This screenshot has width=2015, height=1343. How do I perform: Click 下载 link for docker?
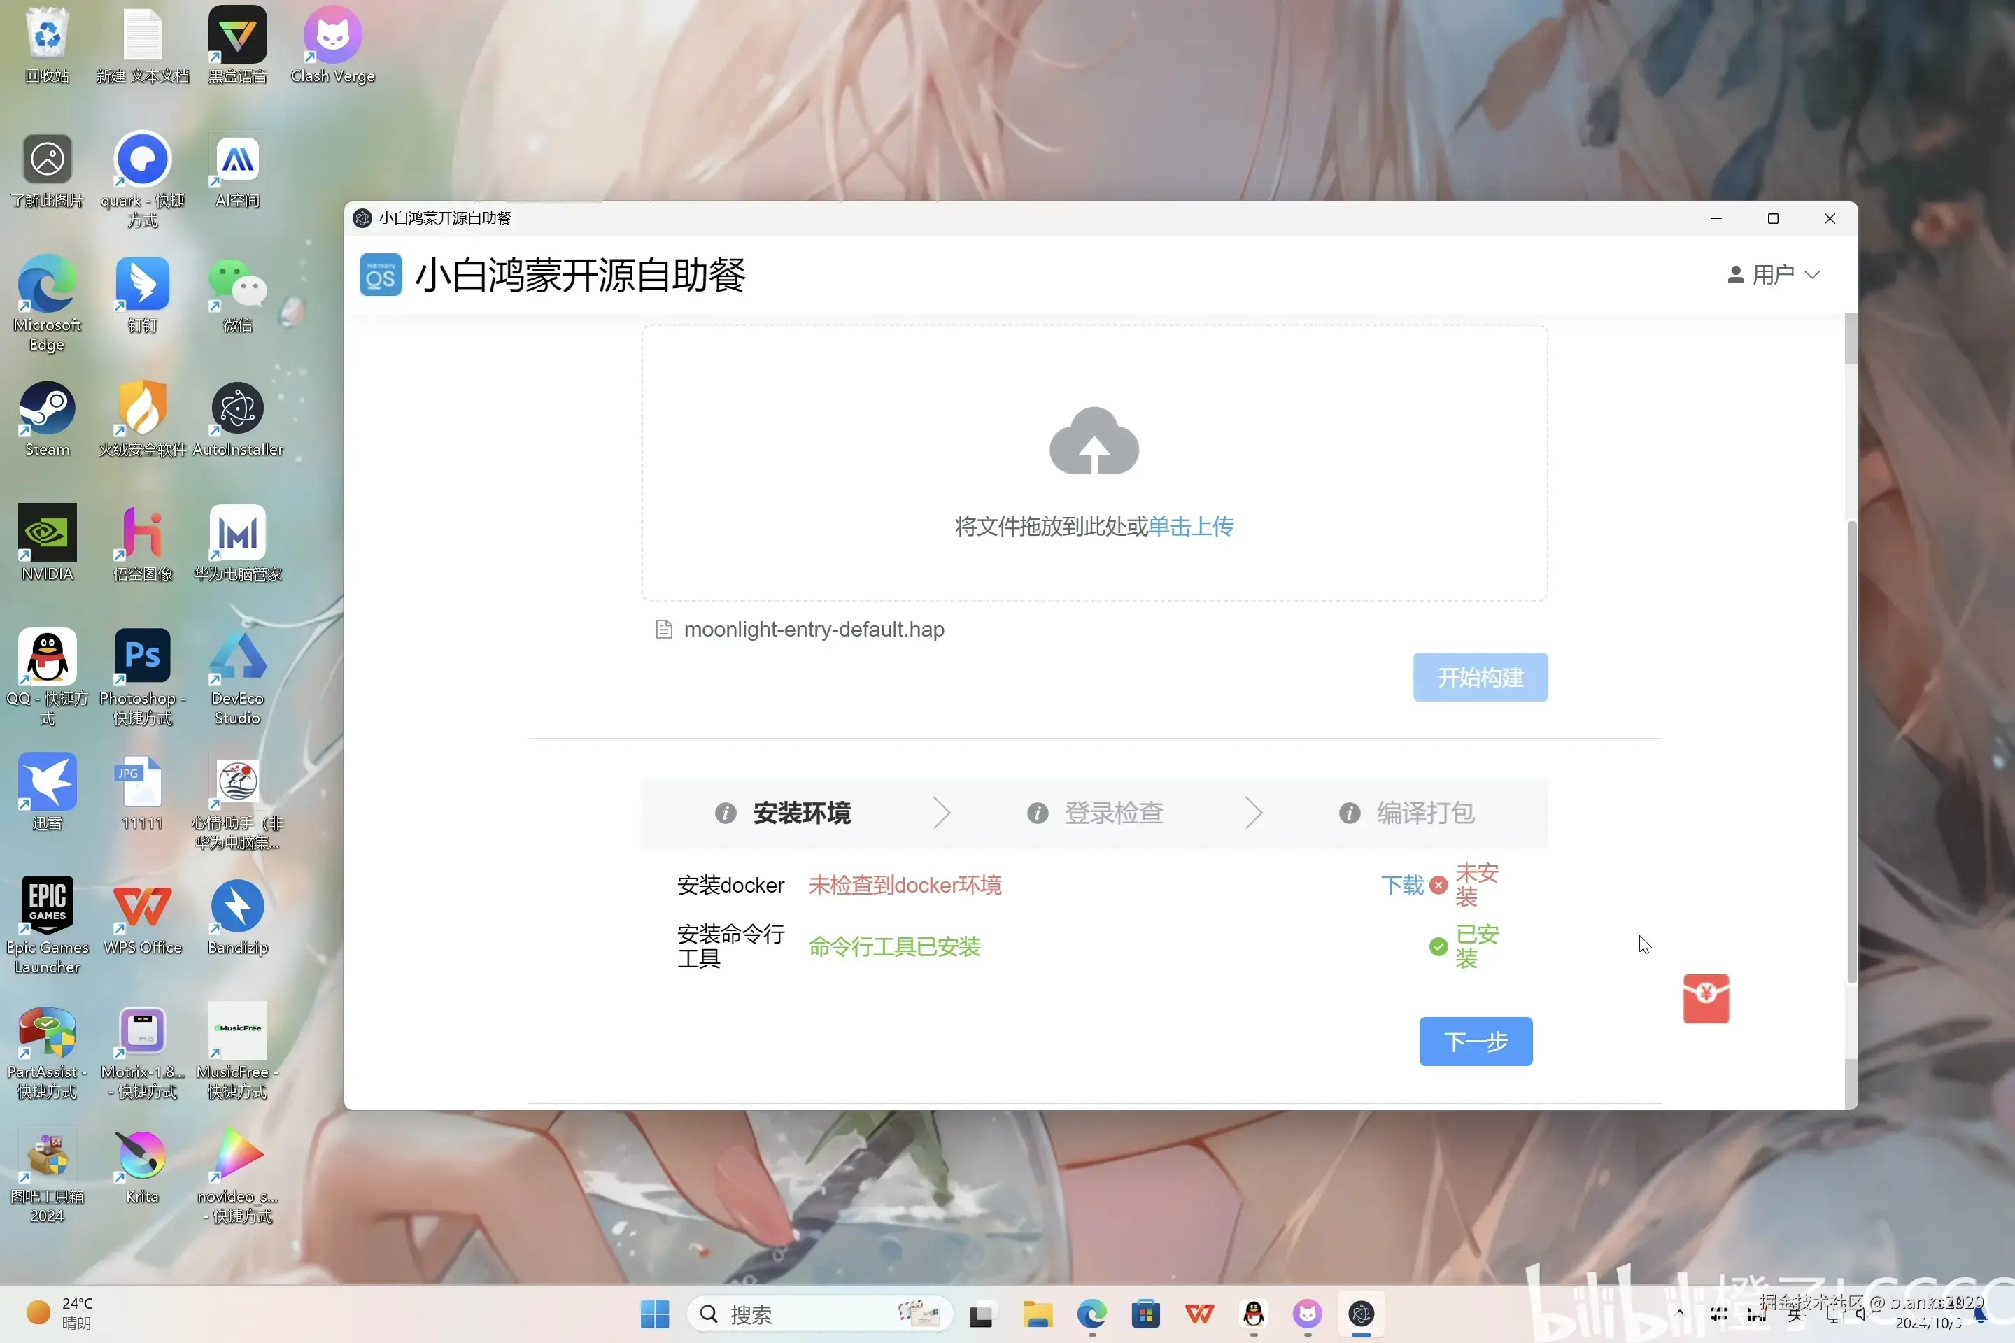1401,885
